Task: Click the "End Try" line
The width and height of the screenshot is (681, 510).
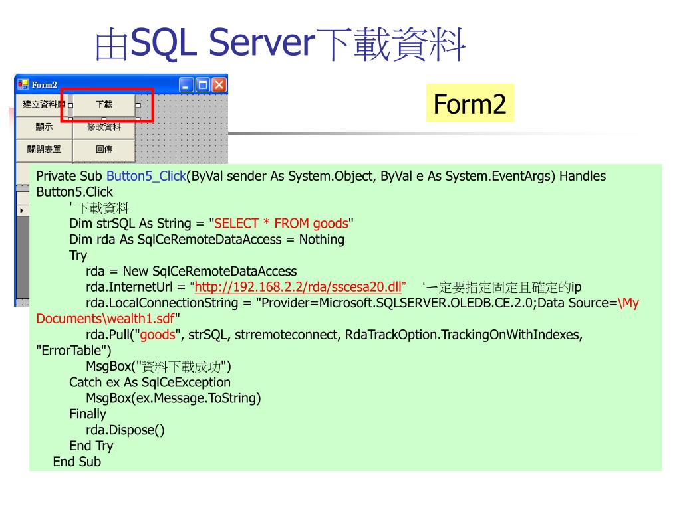Action: coord(91,446)
